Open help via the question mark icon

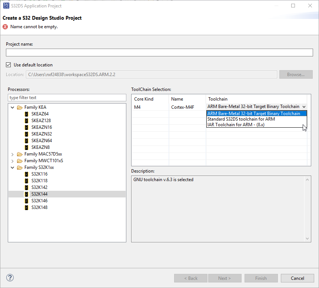10,278
